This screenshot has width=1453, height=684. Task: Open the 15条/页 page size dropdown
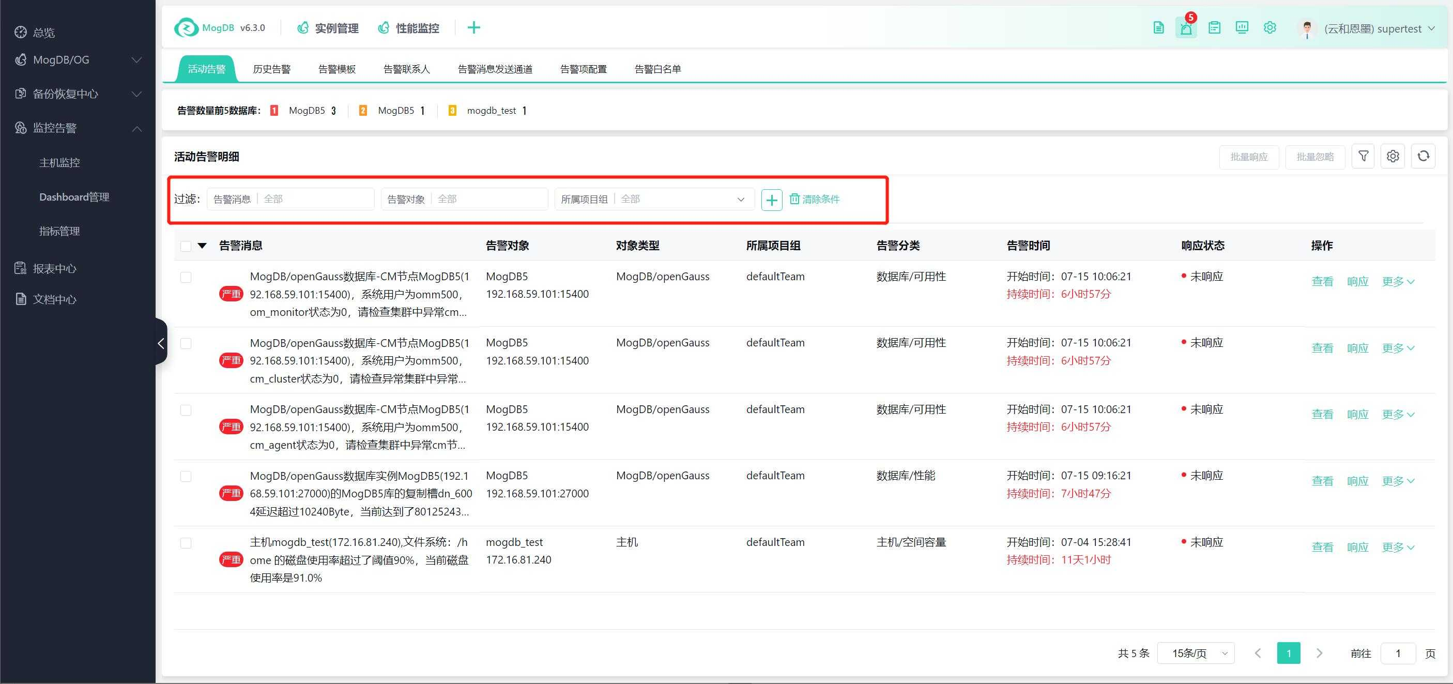[x=1196, y=653]
